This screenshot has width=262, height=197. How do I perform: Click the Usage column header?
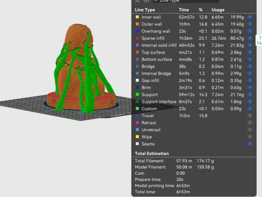point(218,10)
